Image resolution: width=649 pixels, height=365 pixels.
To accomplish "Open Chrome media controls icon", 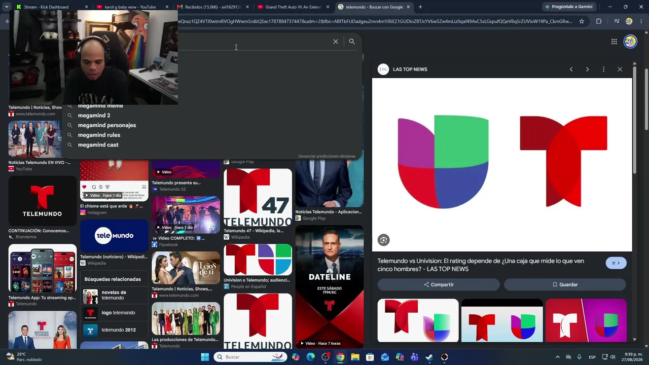I will pyautogui.click(x=617, y=21).
